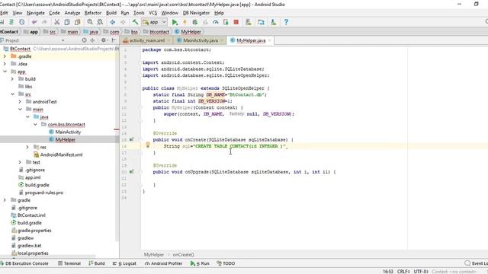488x274 pixels.
Task: Click the Hide Project panel icon
Action: (x=114, y=40)
